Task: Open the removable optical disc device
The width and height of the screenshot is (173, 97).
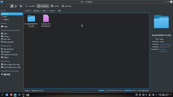Action: click(12, 74)
